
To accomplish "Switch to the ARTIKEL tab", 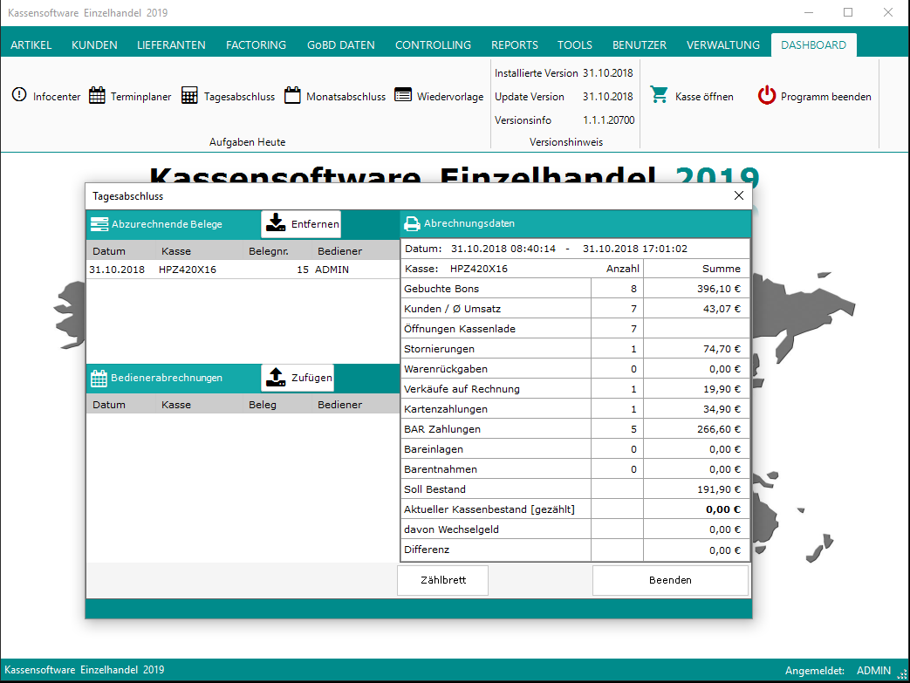I will click(x=31, y=45).
